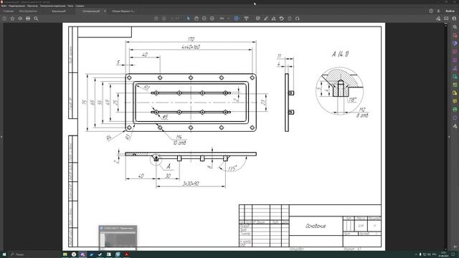459x258 pixels.
Task: Open the Справка menu
Action: point(80,6)
